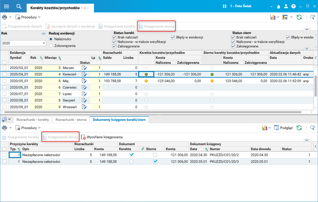This screenshot has width=318, height=202.
Task: Click the orange status dot for Maj korekta
Action: tap(146, 81)
